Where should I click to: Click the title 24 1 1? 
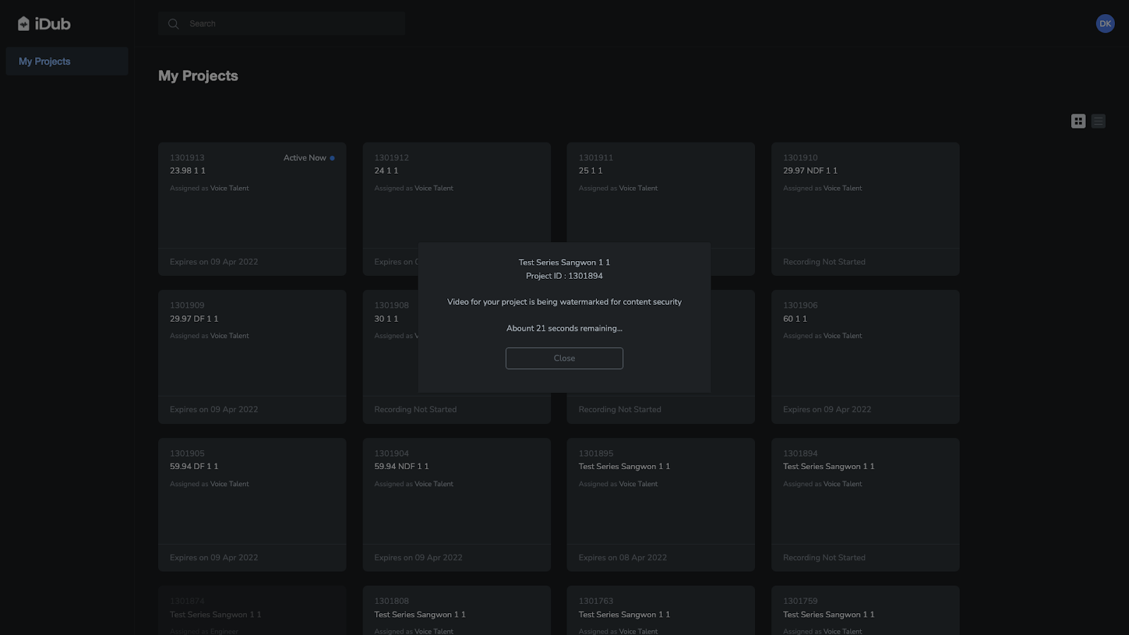pyautogui.click(x=387, y=171)
